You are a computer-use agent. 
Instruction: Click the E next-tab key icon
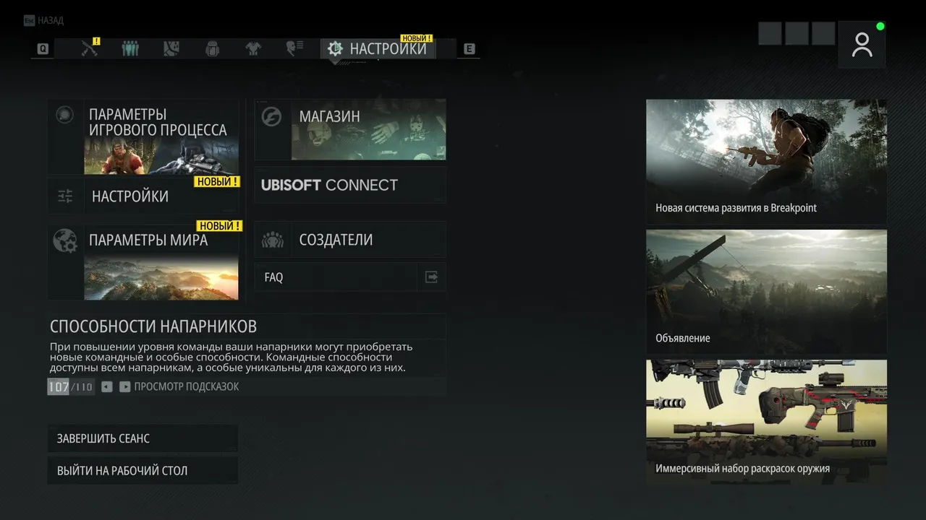[x=470, y=49]
